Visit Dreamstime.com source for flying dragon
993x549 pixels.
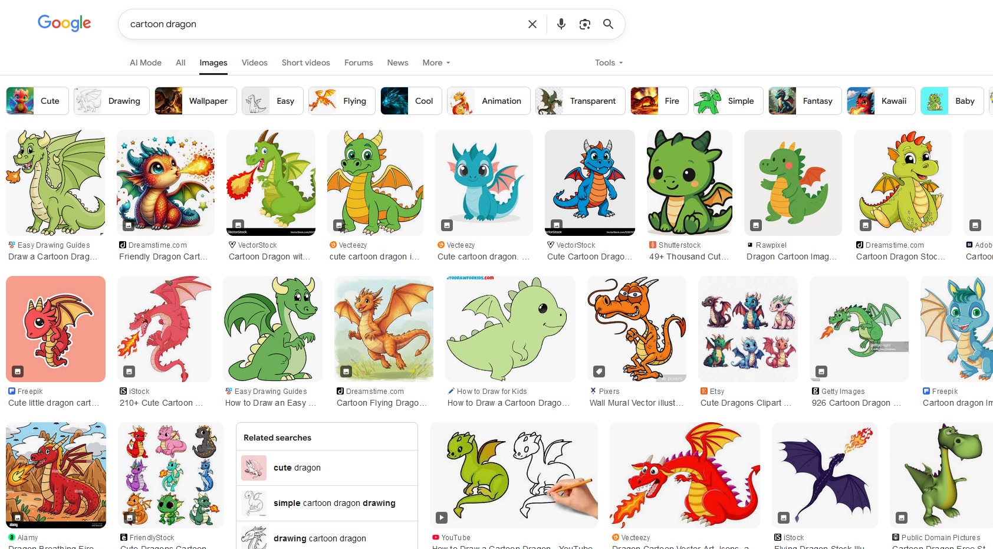click(370, 391)
